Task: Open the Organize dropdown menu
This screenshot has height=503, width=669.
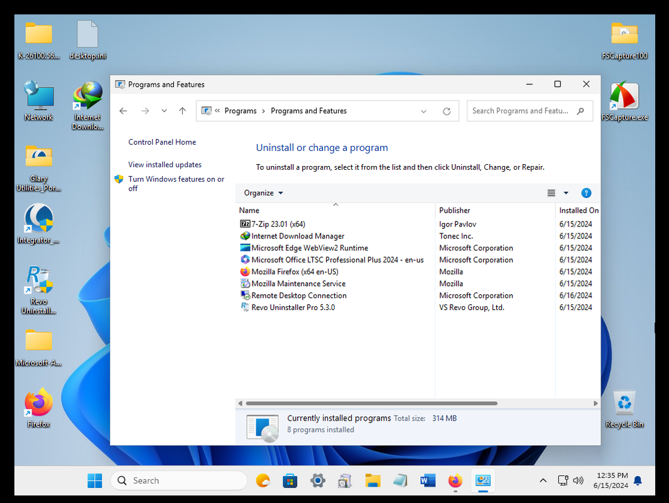Action: pyautogui.click(x=263, y=193)
